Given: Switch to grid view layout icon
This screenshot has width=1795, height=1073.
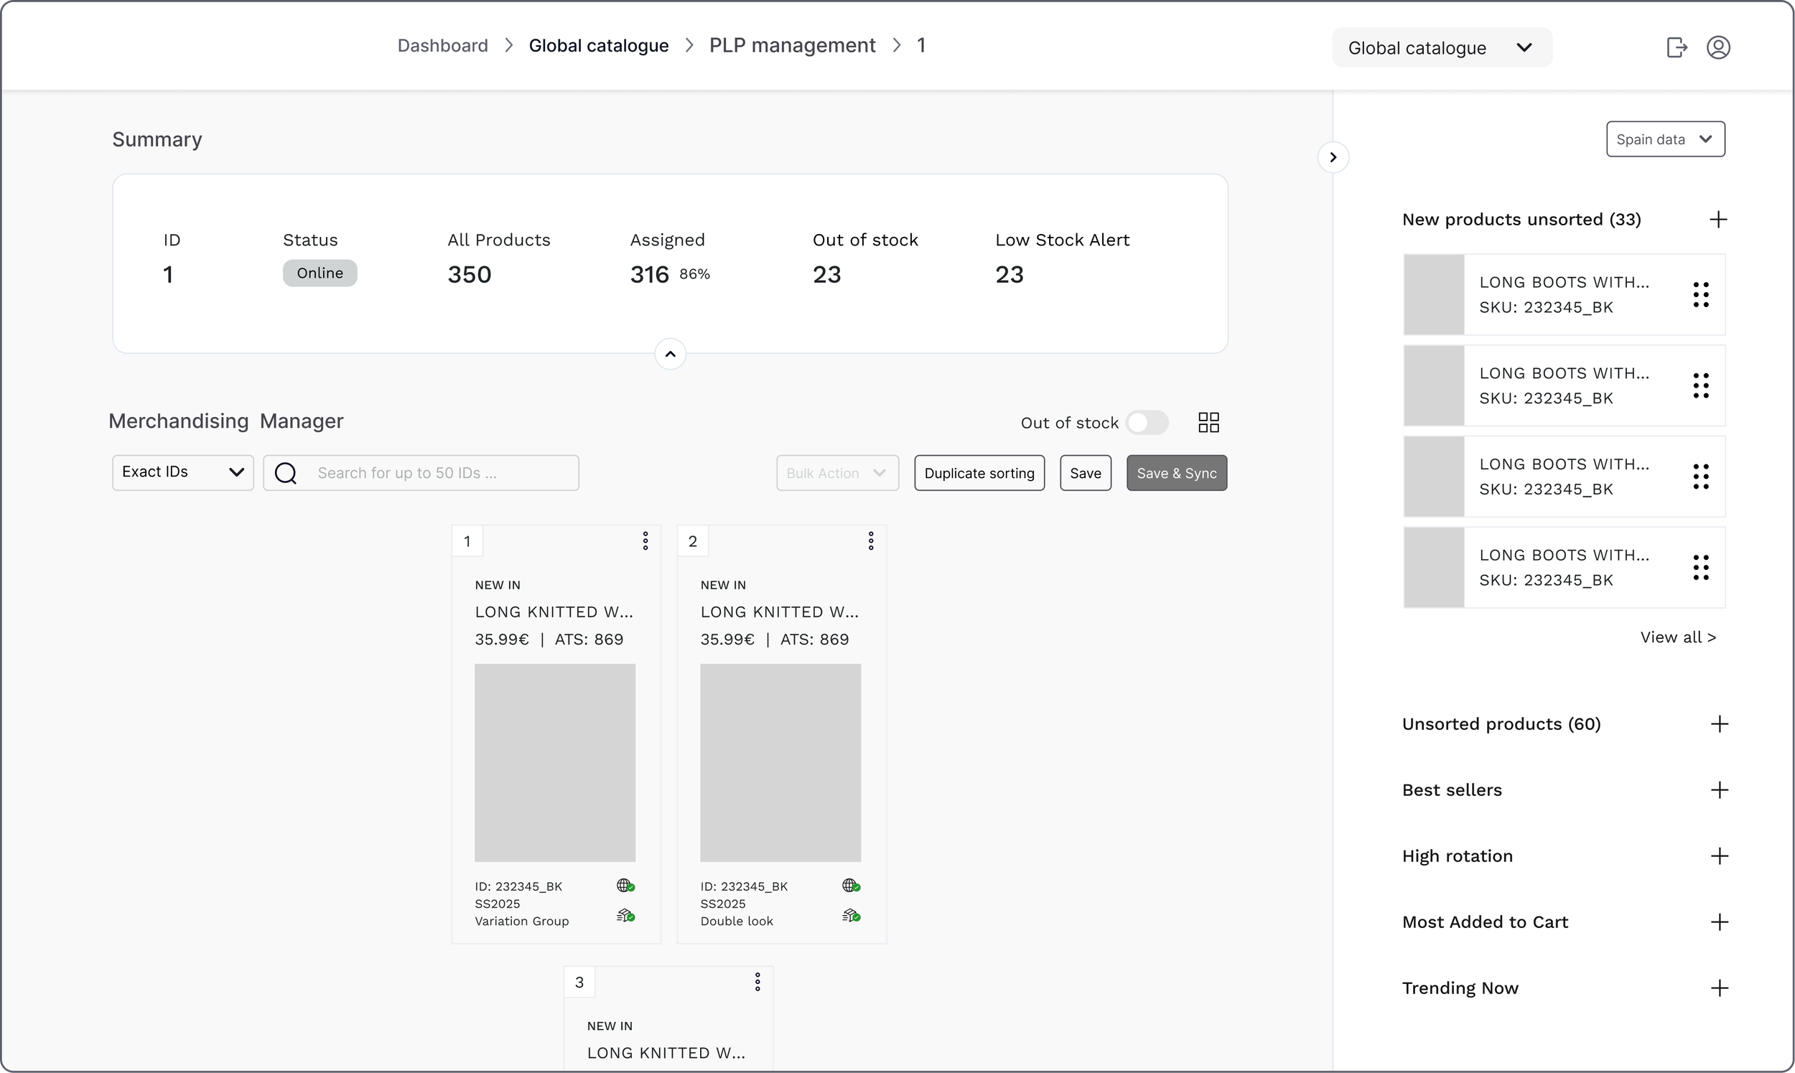Looking at the screenshot, I should pos(1208,422).
